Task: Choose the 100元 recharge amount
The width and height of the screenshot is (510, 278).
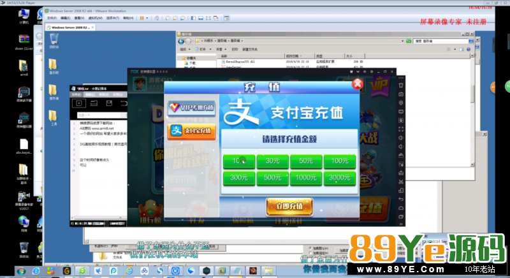Action: pos(340,161)
